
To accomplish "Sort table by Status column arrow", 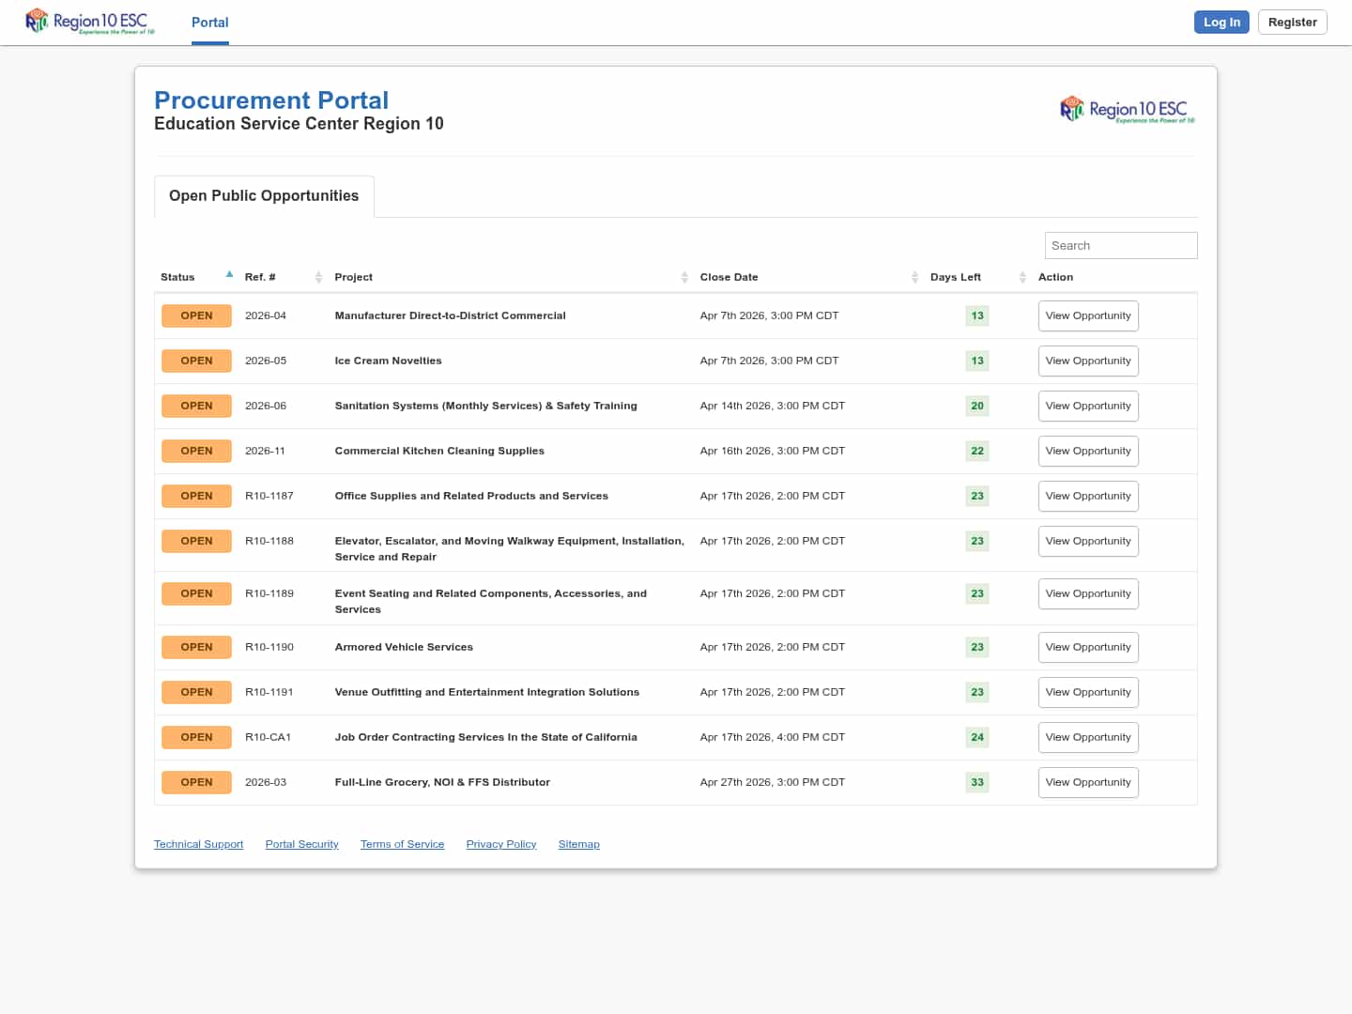I will [229, 276].
